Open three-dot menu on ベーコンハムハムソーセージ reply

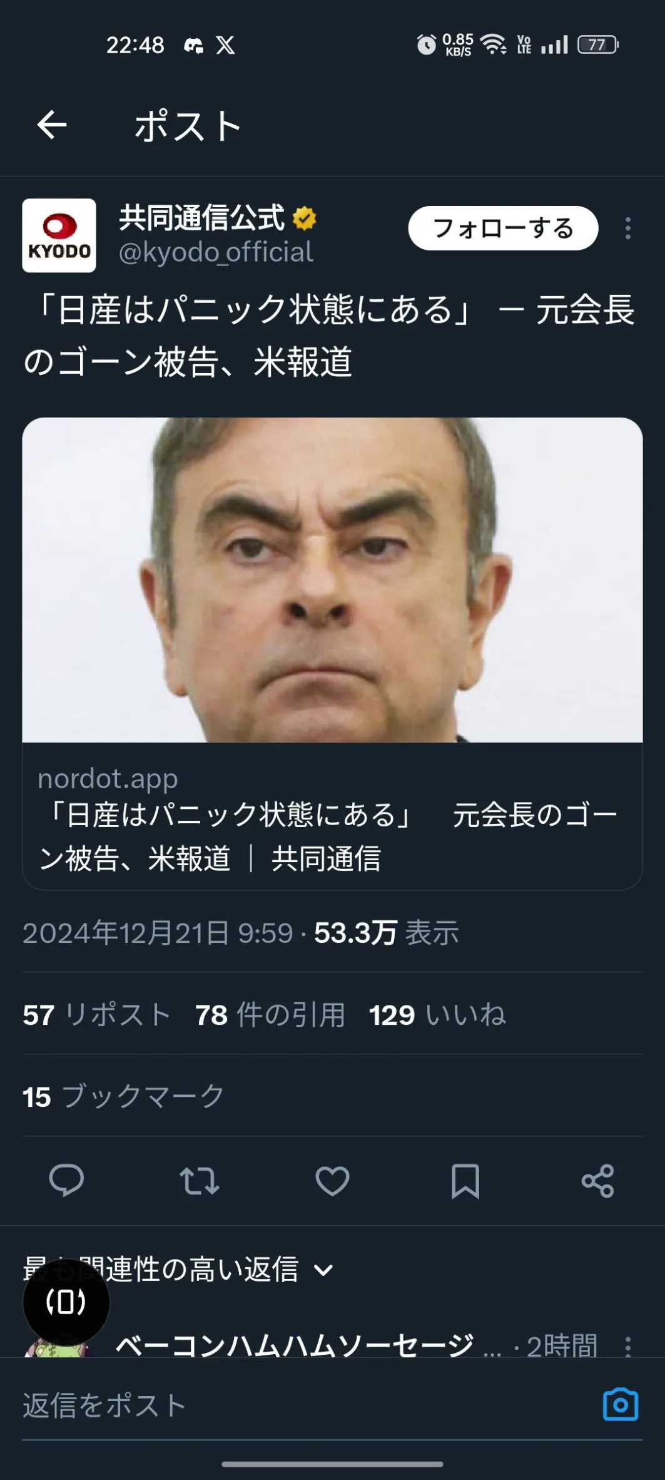pyautogui.click(x=628, y=1346)
